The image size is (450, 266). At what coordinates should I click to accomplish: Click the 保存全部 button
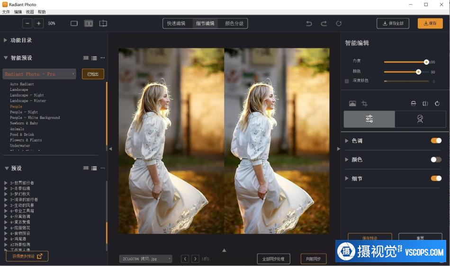(393, 24)
